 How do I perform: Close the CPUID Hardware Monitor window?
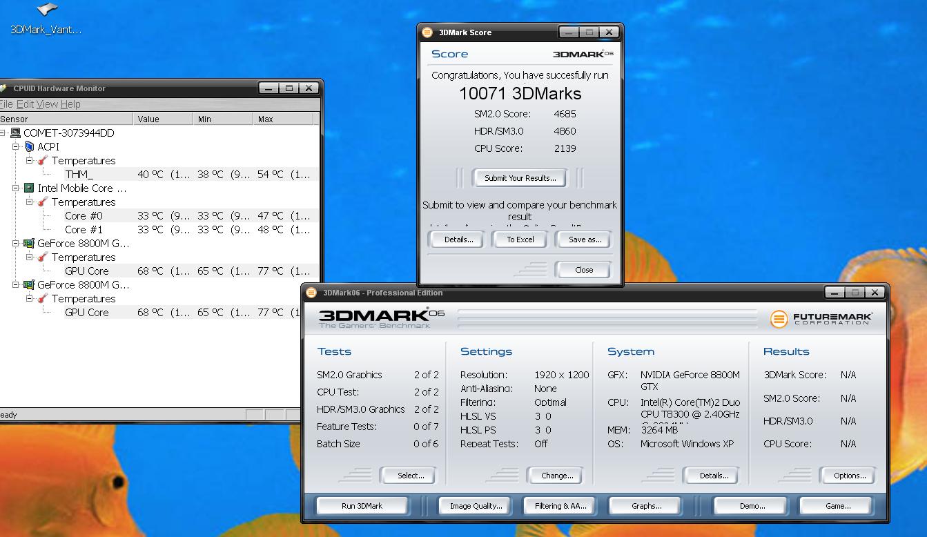pos(309,88)
